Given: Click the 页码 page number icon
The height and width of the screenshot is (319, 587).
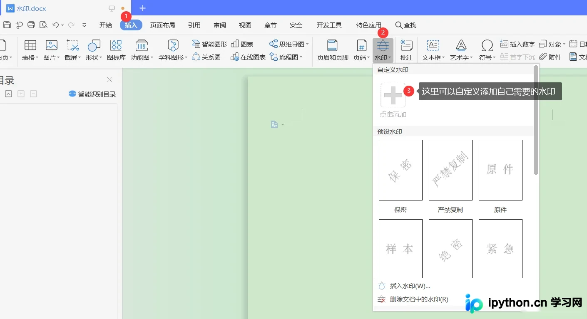Looking at the screenshot, I should 361,45.
